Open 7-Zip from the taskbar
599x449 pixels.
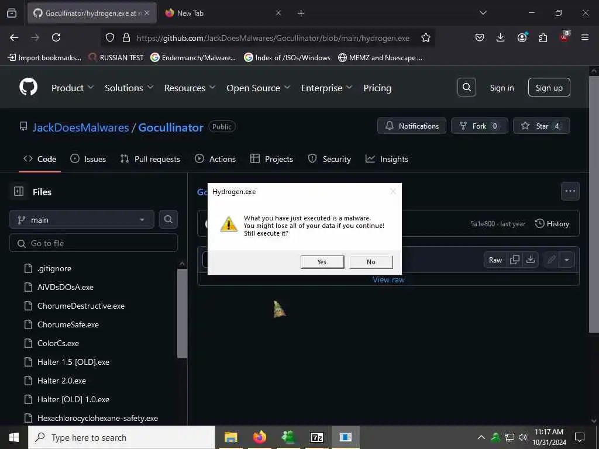(316, 437)
